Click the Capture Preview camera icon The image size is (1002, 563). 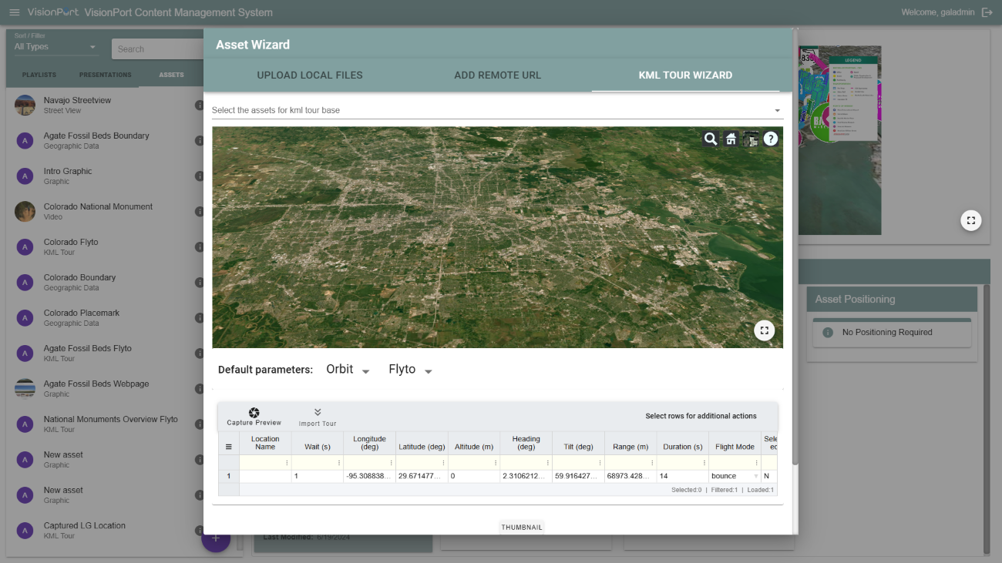click(x=254, y=413)
